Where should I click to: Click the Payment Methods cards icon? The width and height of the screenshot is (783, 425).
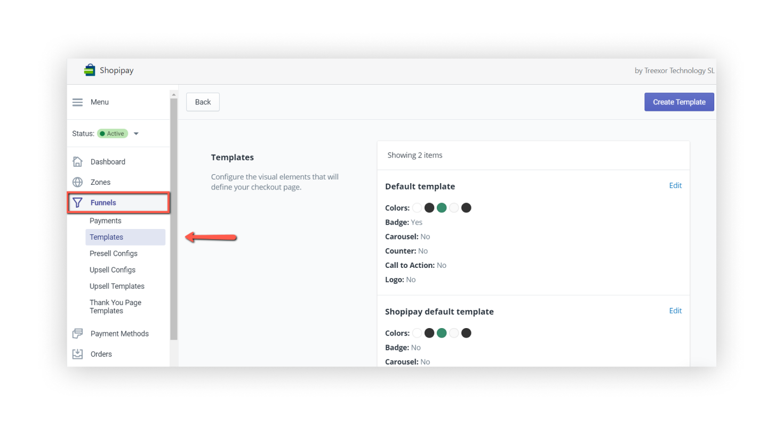tap(78, 333)
